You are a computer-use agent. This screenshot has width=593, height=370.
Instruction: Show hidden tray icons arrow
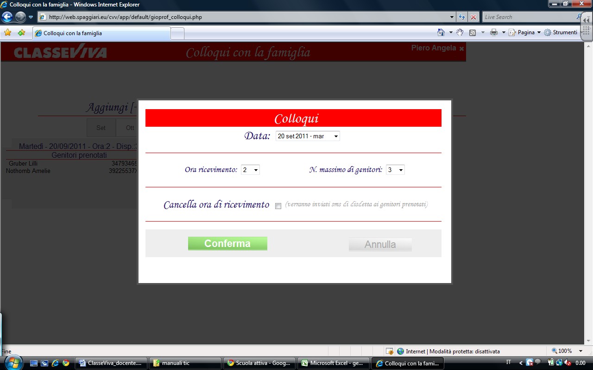click(521, 363)
